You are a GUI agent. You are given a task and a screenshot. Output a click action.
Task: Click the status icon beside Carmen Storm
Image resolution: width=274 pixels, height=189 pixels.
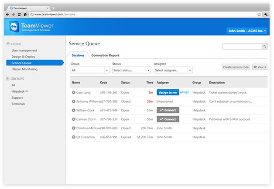(74, 119)
